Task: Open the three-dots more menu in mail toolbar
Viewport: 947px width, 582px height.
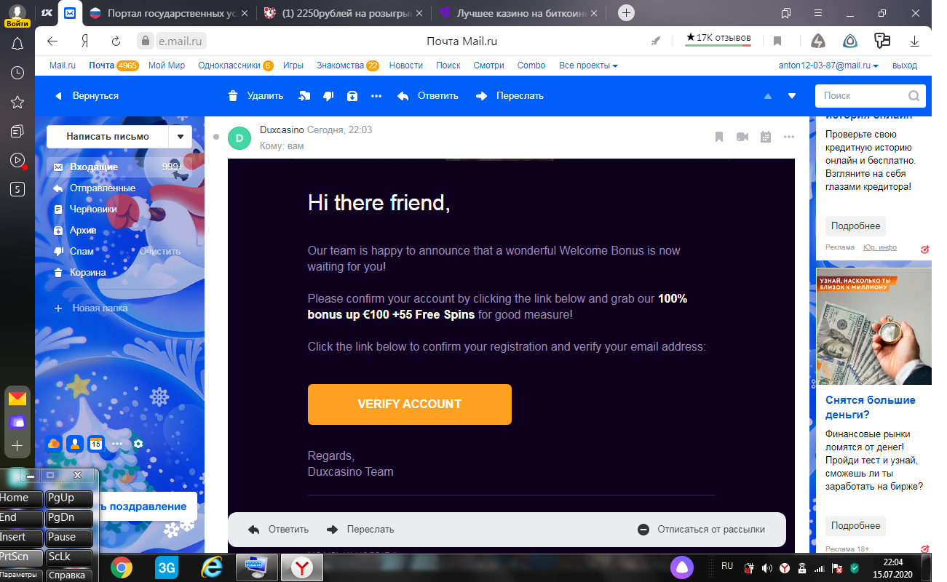Action: [376, 96]
